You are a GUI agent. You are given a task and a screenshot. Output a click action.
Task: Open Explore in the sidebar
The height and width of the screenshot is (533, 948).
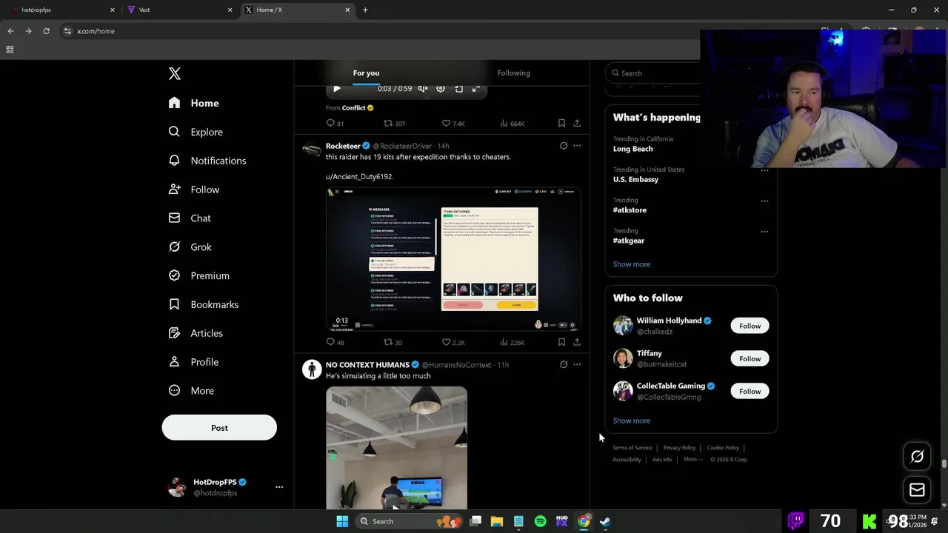[196, 132]
